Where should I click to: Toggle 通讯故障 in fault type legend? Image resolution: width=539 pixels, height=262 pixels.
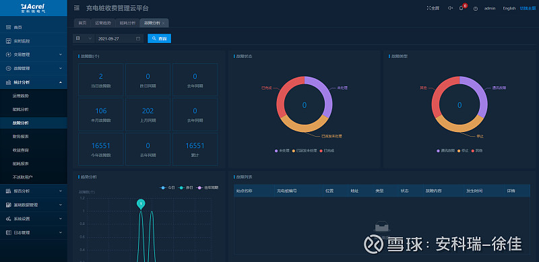click(446, 151)
